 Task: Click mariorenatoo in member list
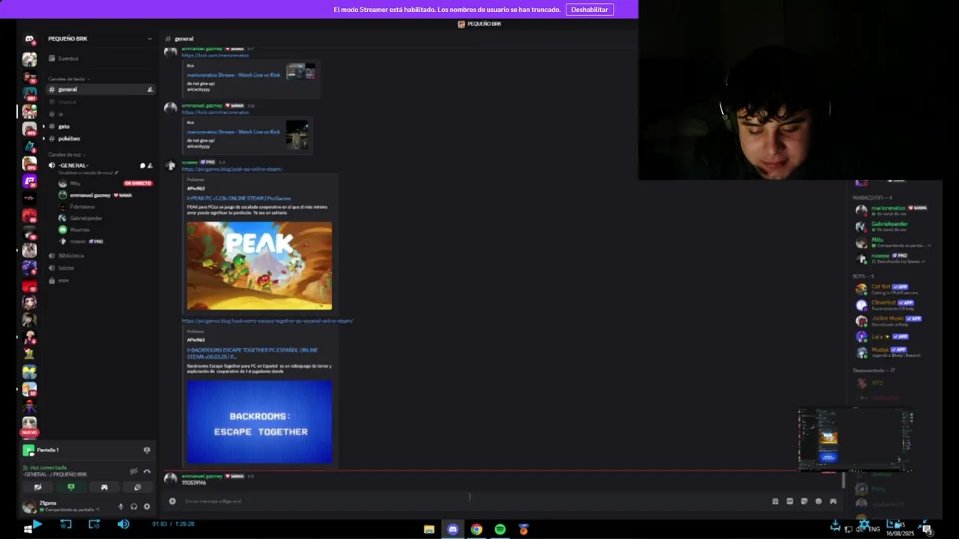click(x=892, y=210)
